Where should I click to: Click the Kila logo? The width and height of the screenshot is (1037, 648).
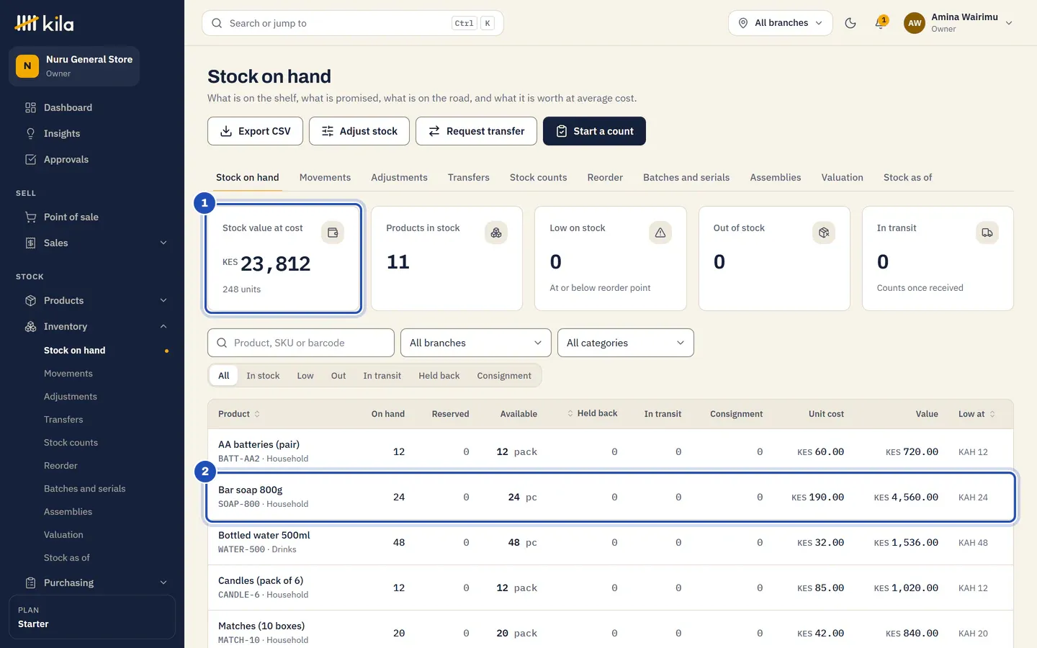tap(45, 23)
